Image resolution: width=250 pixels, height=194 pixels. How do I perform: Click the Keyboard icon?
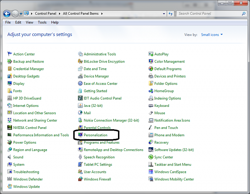click(x=151, y=106)
